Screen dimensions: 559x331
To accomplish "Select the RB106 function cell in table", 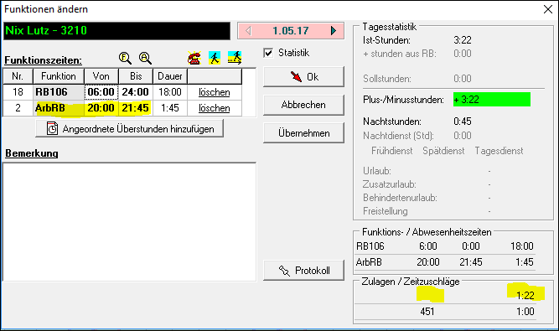I will (59, 92).
